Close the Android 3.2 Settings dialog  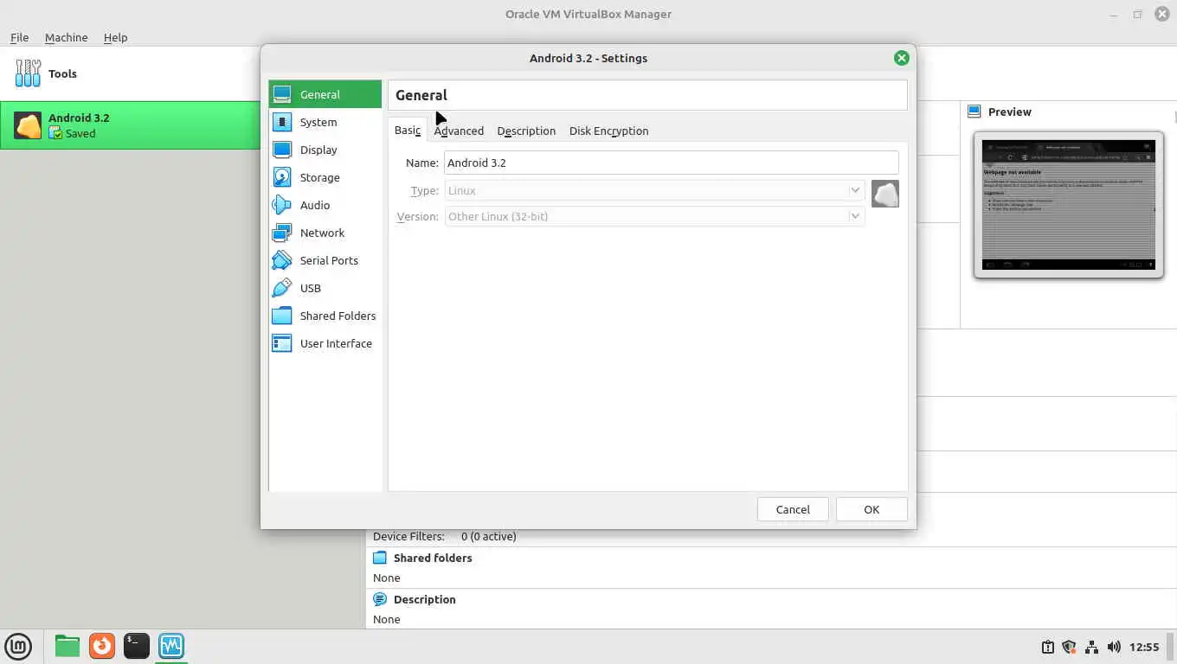(901, 58)
